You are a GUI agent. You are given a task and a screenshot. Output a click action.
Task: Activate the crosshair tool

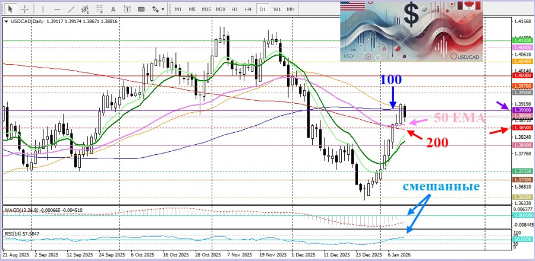[x=24, y=9]
